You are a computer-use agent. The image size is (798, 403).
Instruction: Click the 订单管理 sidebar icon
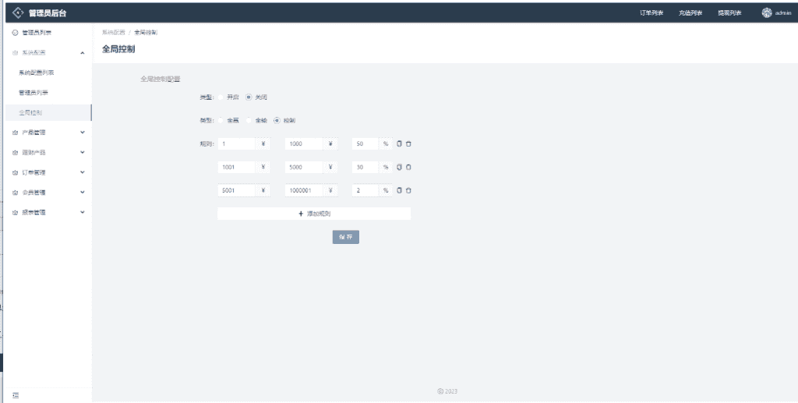click(16, 172)
